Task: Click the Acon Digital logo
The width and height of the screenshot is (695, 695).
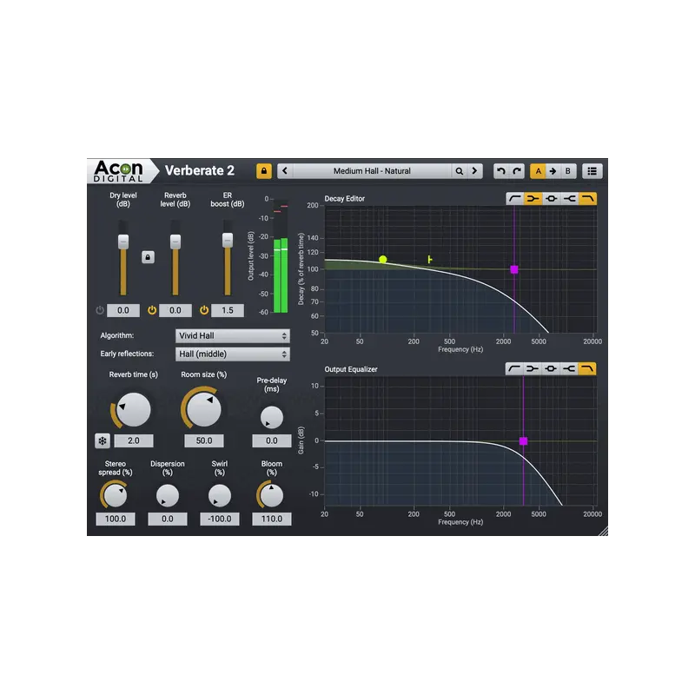Action: [x=119, y=171]
